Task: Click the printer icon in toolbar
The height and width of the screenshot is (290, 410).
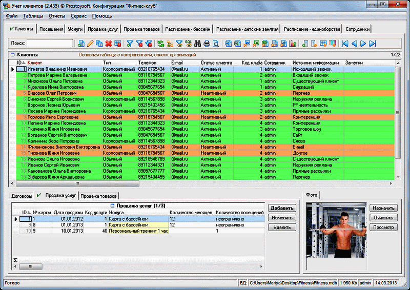Action: click(x=207, y=44)
